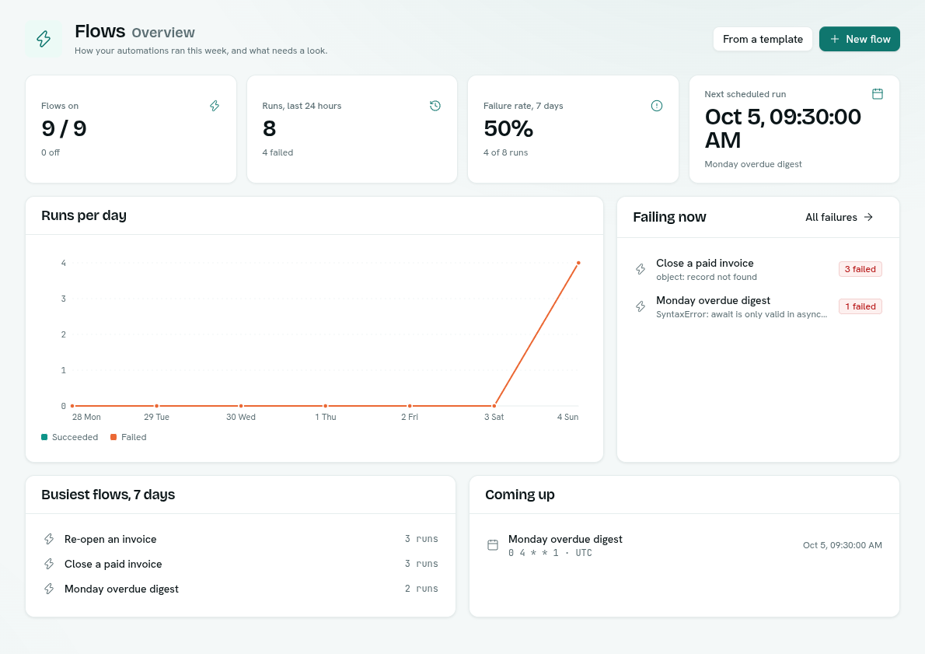Click the Coming up time Oct 5, 09:30:00 AM
This screenshot has height=654, width=925.
(843, 545)
